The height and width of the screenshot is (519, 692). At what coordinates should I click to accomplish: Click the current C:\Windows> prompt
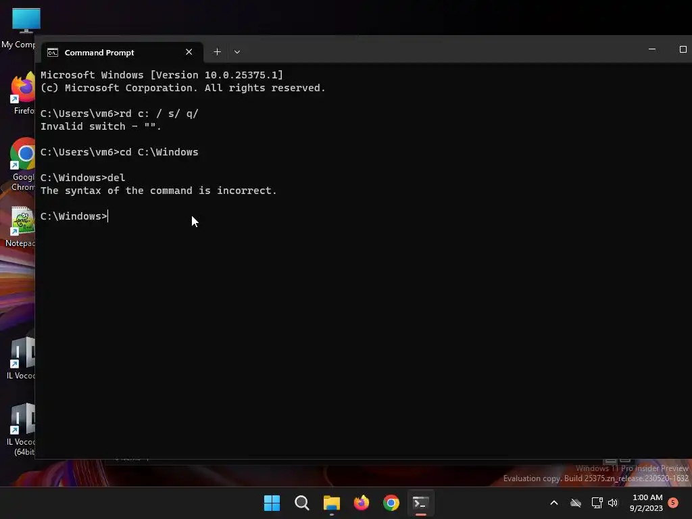click(x=74, y=216)
